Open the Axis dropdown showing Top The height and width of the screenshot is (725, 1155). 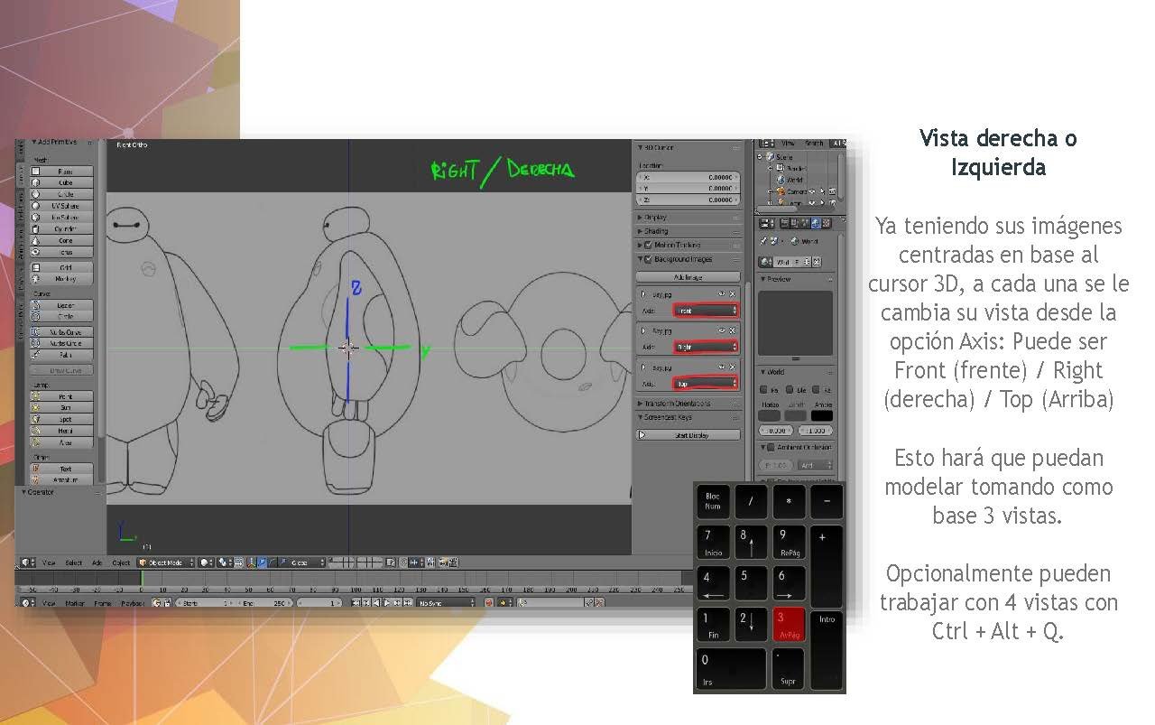[707, 384]
